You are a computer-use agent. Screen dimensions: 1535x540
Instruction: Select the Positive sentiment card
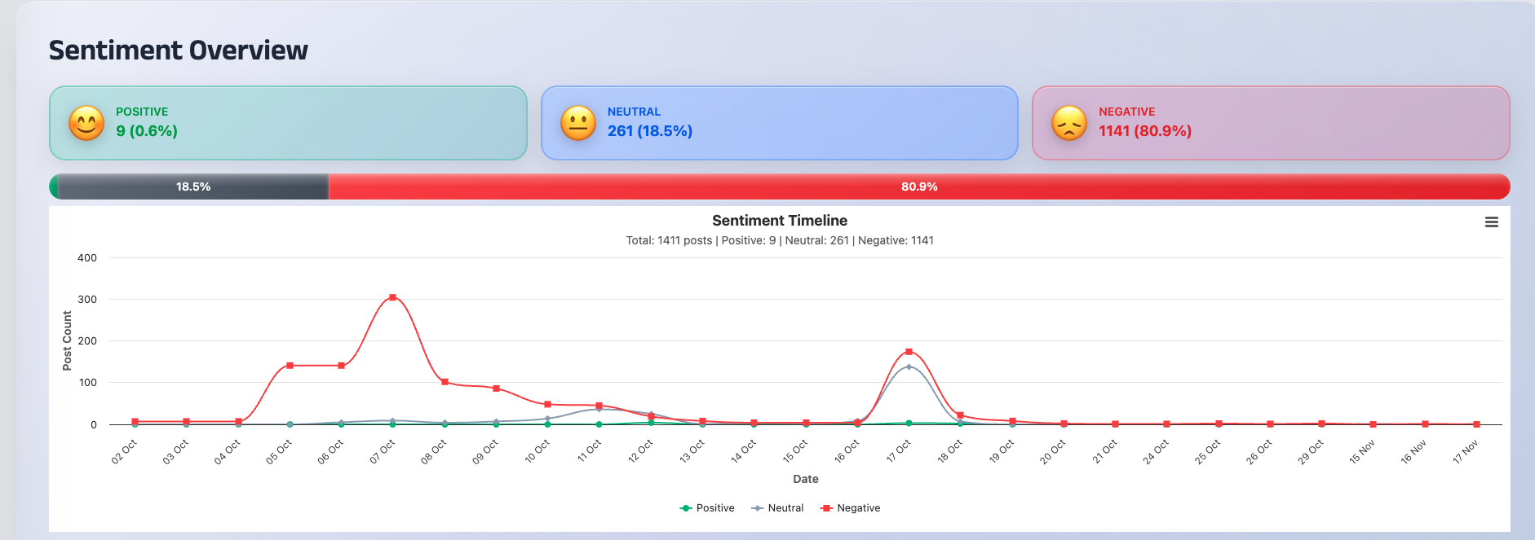pos(288,123)
